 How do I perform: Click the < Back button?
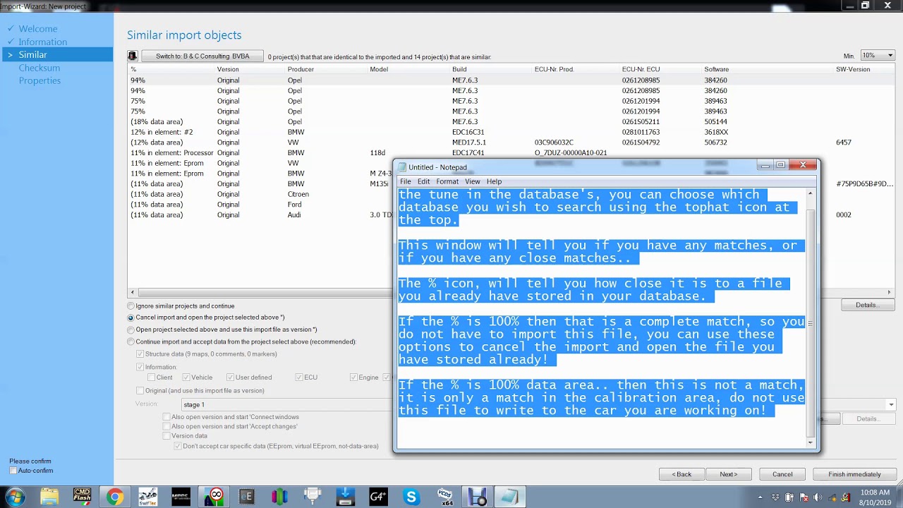click(681, 474)
